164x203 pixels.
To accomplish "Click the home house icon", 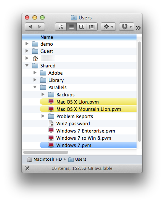I will 35,58.
